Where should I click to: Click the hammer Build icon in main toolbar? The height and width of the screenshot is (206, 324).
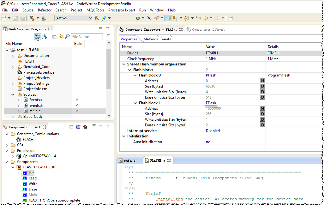pyautogui.click(x=32, y=18)
